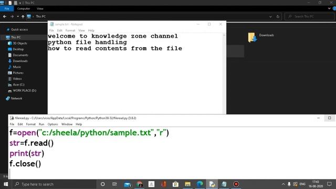The image size is (336, 189).
Task: Click the microphone tray icon
Action: point(289,184)
